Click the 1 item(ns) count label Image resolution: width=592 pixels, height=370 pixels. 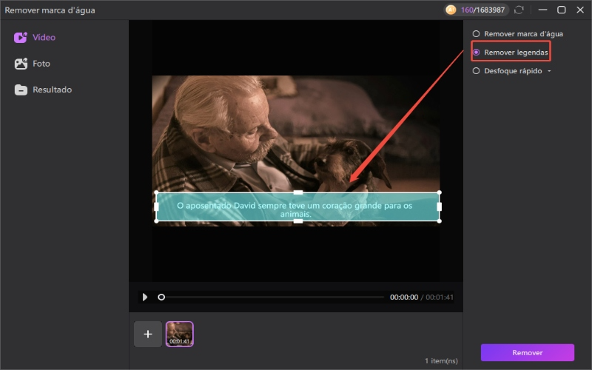click(441, 361)
